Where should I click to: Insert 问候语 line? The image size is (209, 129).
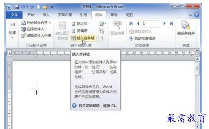tap(79, 31)
